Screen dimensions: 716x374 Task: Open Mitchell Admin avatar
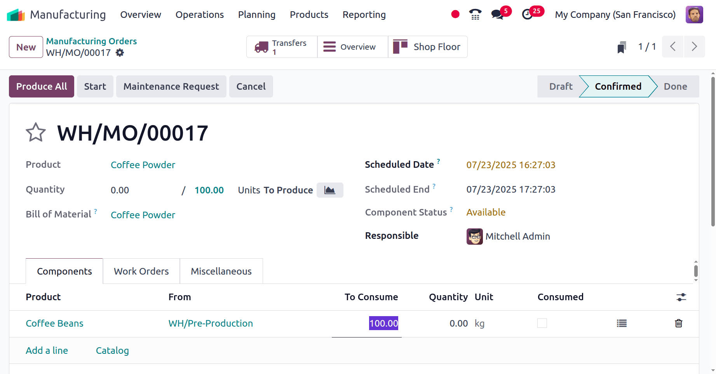coord(474,237)
